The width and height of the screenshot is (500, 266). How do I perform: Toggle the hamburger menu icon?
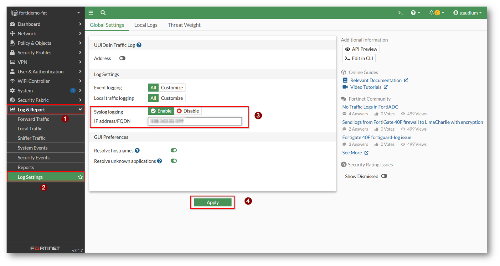(91, 13)
